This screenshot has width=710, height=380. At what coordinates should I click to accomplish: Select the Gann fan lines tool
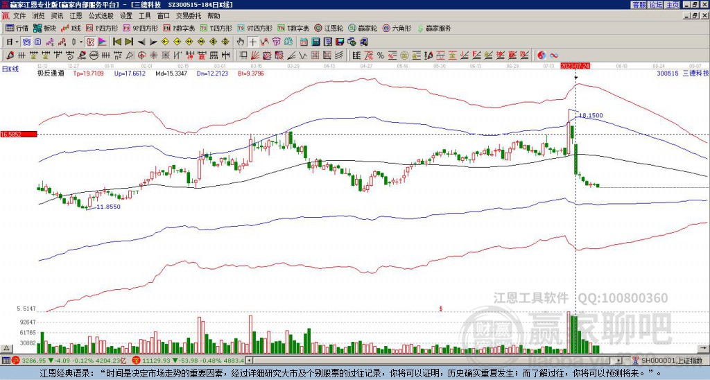[x=255, y=55]
